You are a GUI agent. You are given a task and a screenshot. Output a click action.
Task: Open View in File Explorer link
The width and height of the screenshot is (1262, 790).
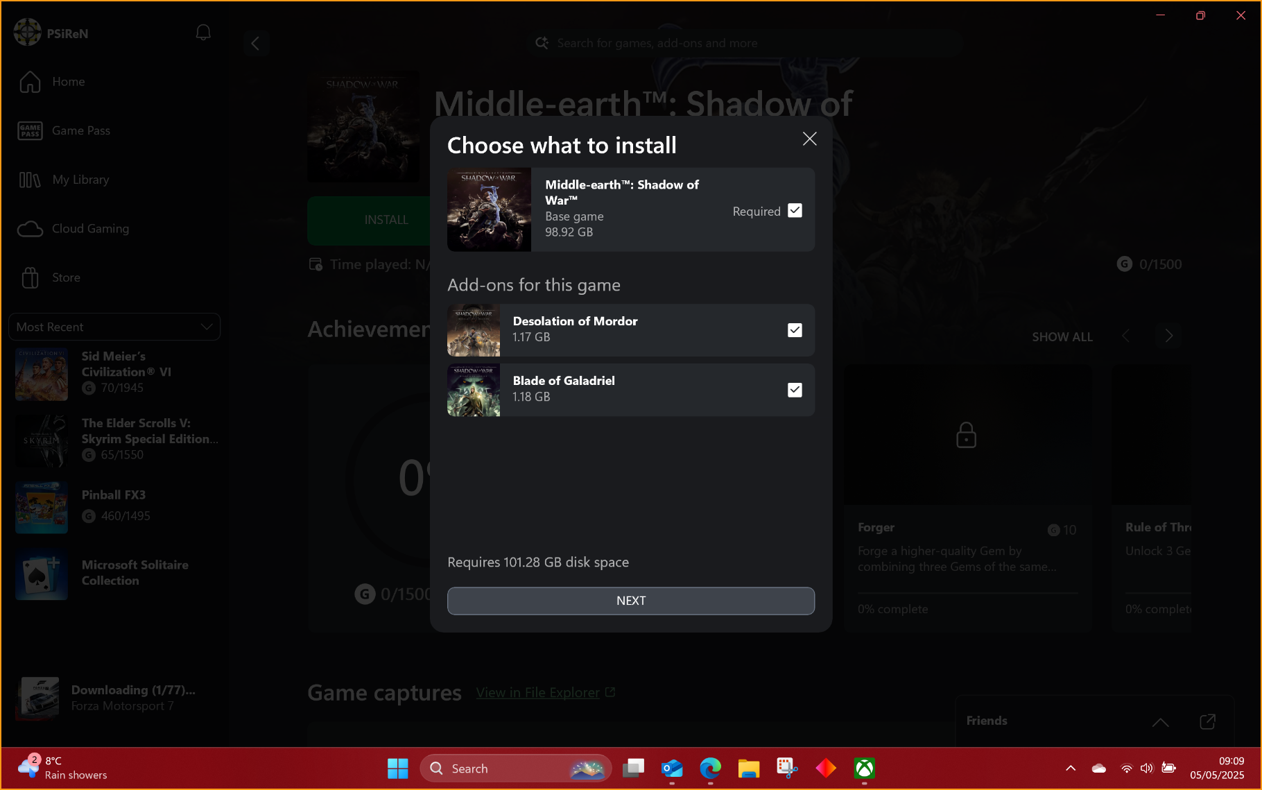point(545,692)
